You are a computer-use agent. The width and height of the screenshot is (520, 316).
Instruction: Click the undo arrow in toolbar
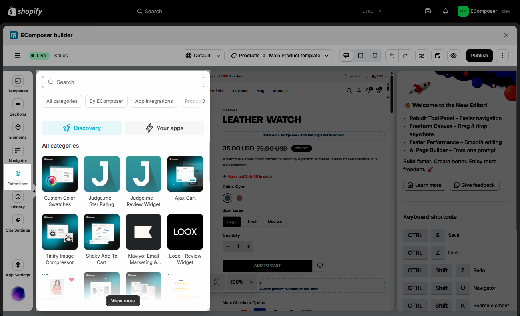pos(392,56)
